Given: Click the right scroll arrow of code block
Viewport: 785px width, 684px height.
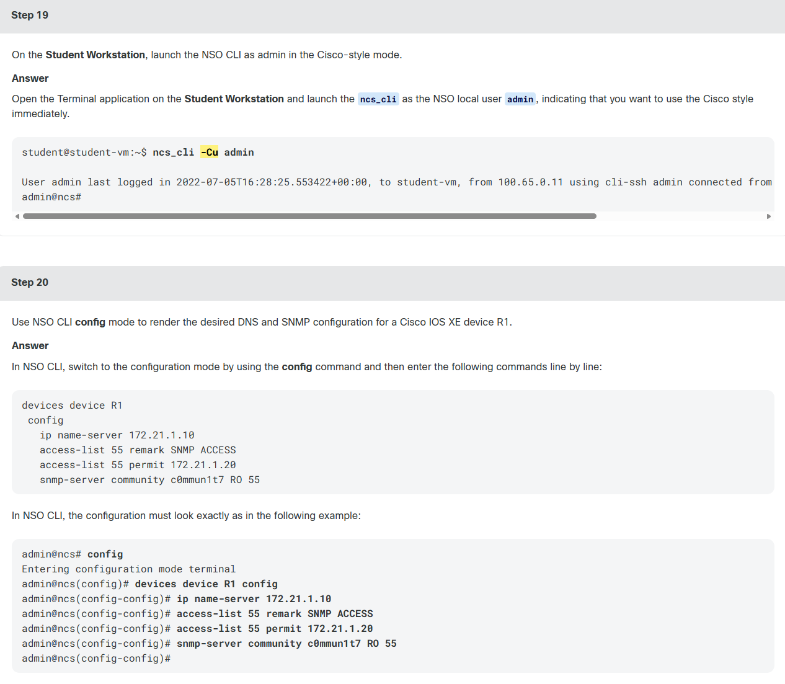Looking at the screenshot, I should (x=769, y=216).
